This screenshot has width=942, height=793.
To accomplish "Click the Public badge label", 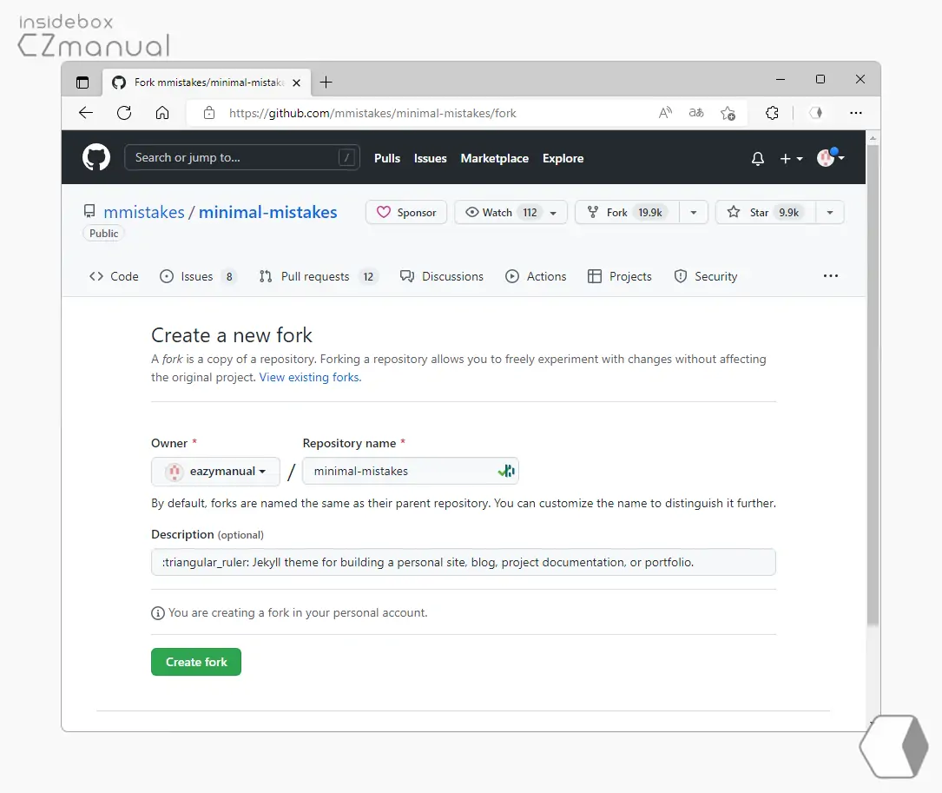I will (103, 234).
